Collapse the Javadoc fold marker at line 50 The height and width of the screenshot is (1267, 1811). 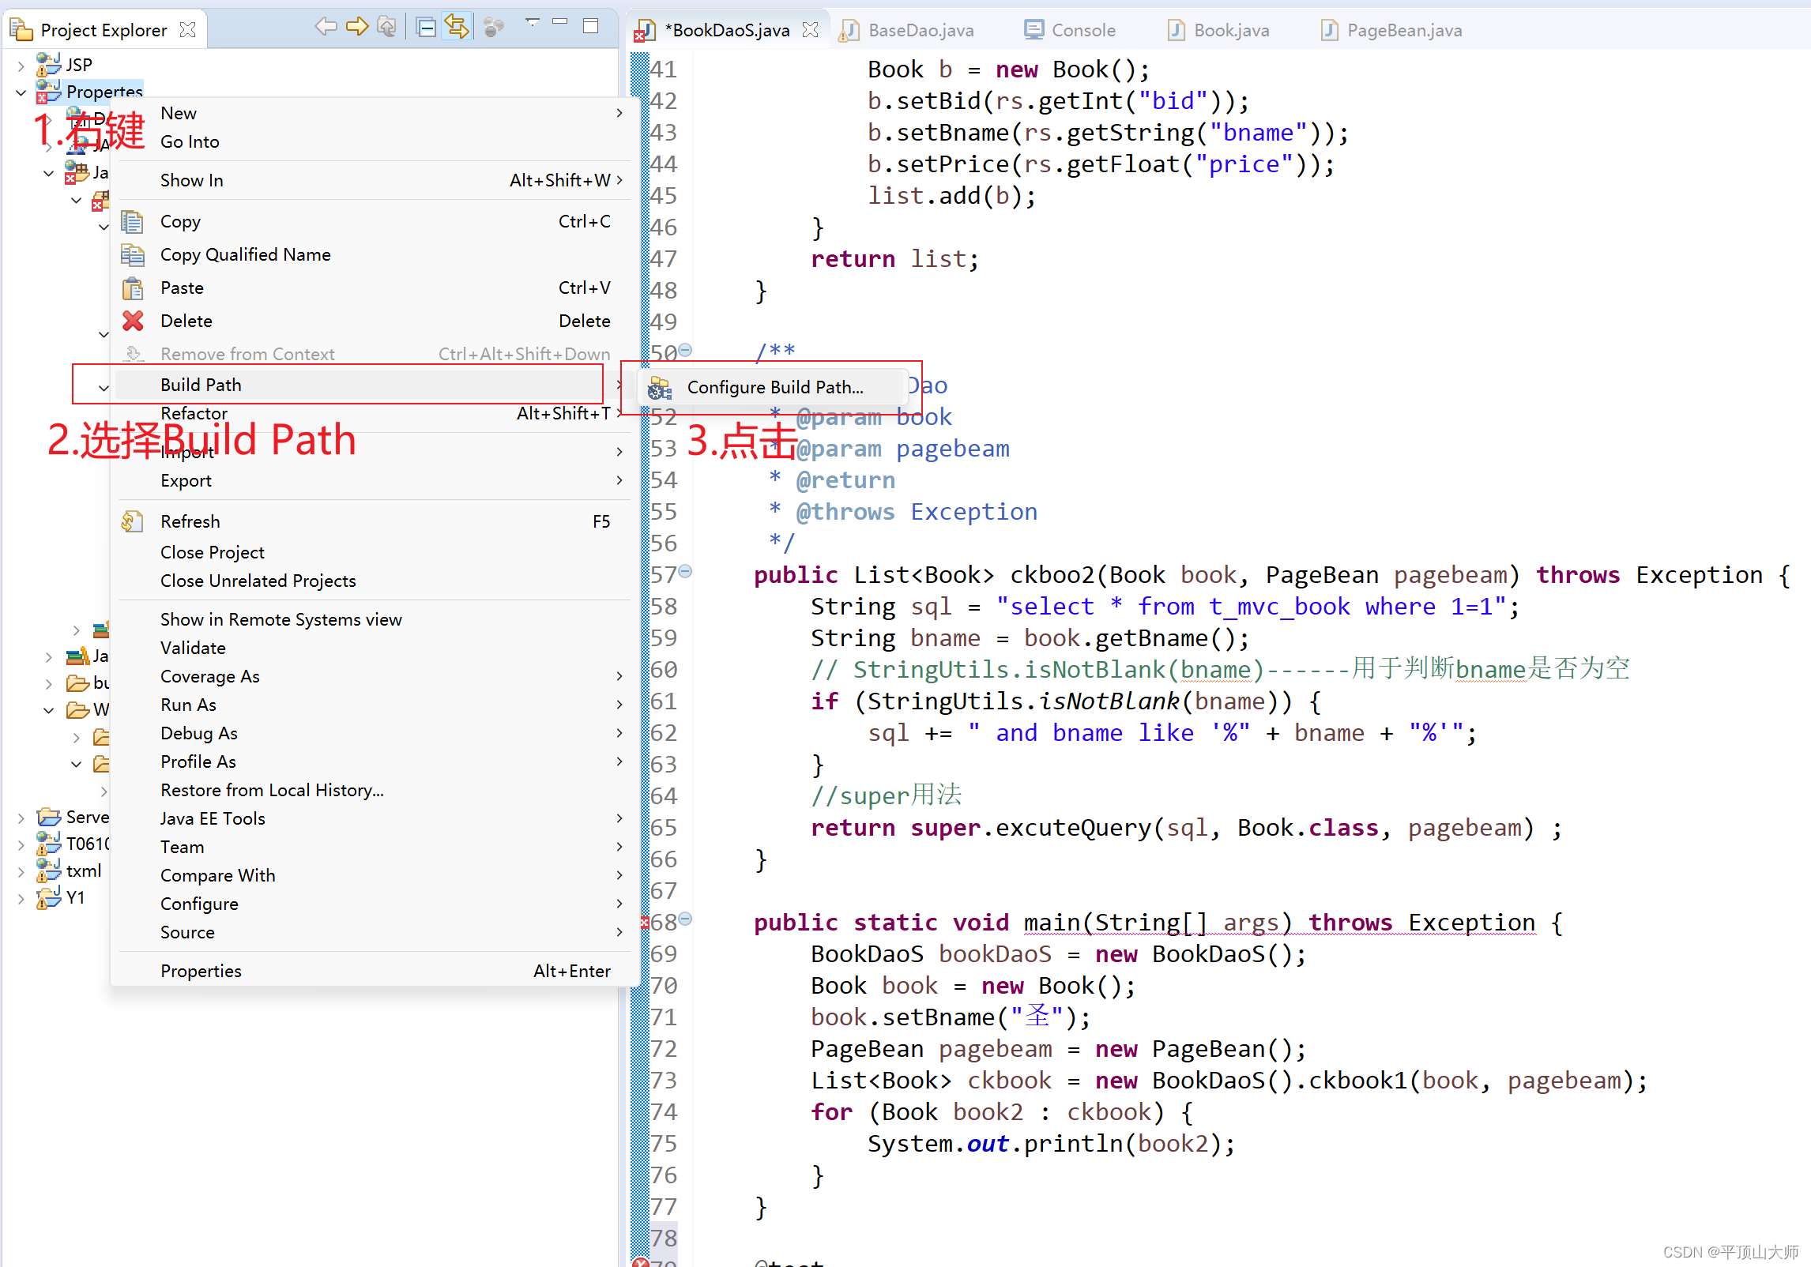[x=686, y=350]
